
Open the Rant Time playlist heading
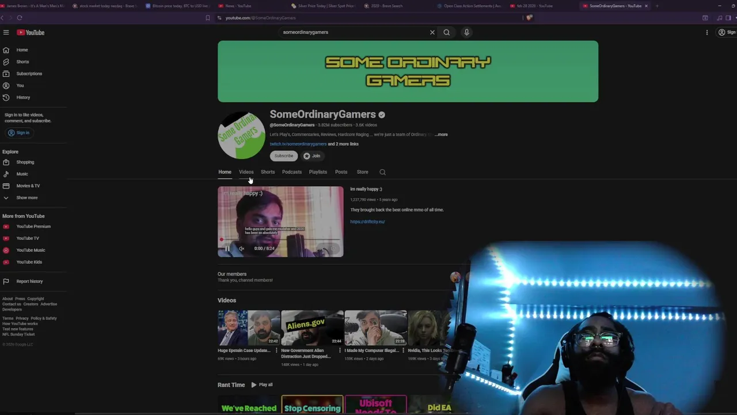231,385
